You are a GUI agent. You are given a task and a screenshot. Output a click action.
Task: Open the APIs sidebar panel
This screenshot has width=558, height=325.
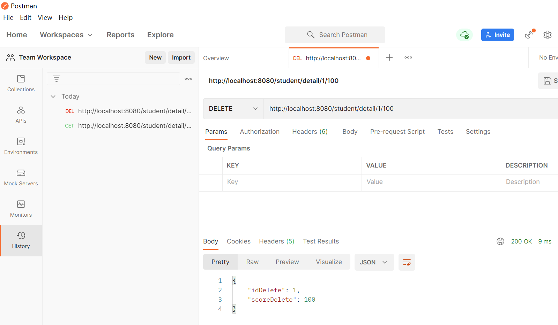(x=21, y=115)
